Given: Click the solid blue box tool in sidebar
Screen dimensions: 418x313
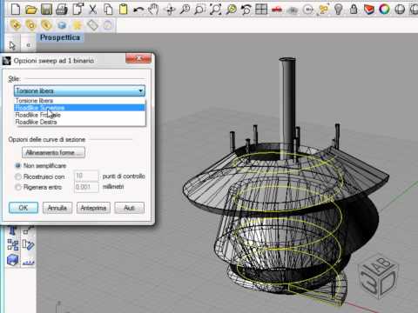Looking at the screenshot, I should [13, 260].
